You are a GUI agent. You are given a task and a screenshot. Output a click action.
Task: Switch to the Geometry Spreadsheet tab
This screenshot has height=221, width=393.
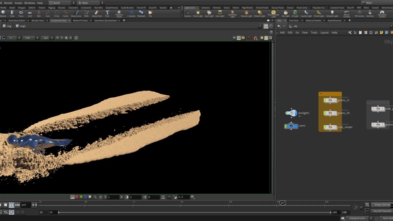pyautogui.click(x=105, y=21)
